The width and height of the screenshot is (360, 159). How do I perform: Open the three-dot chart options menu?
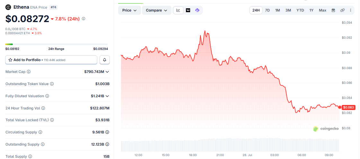[350, 10]
